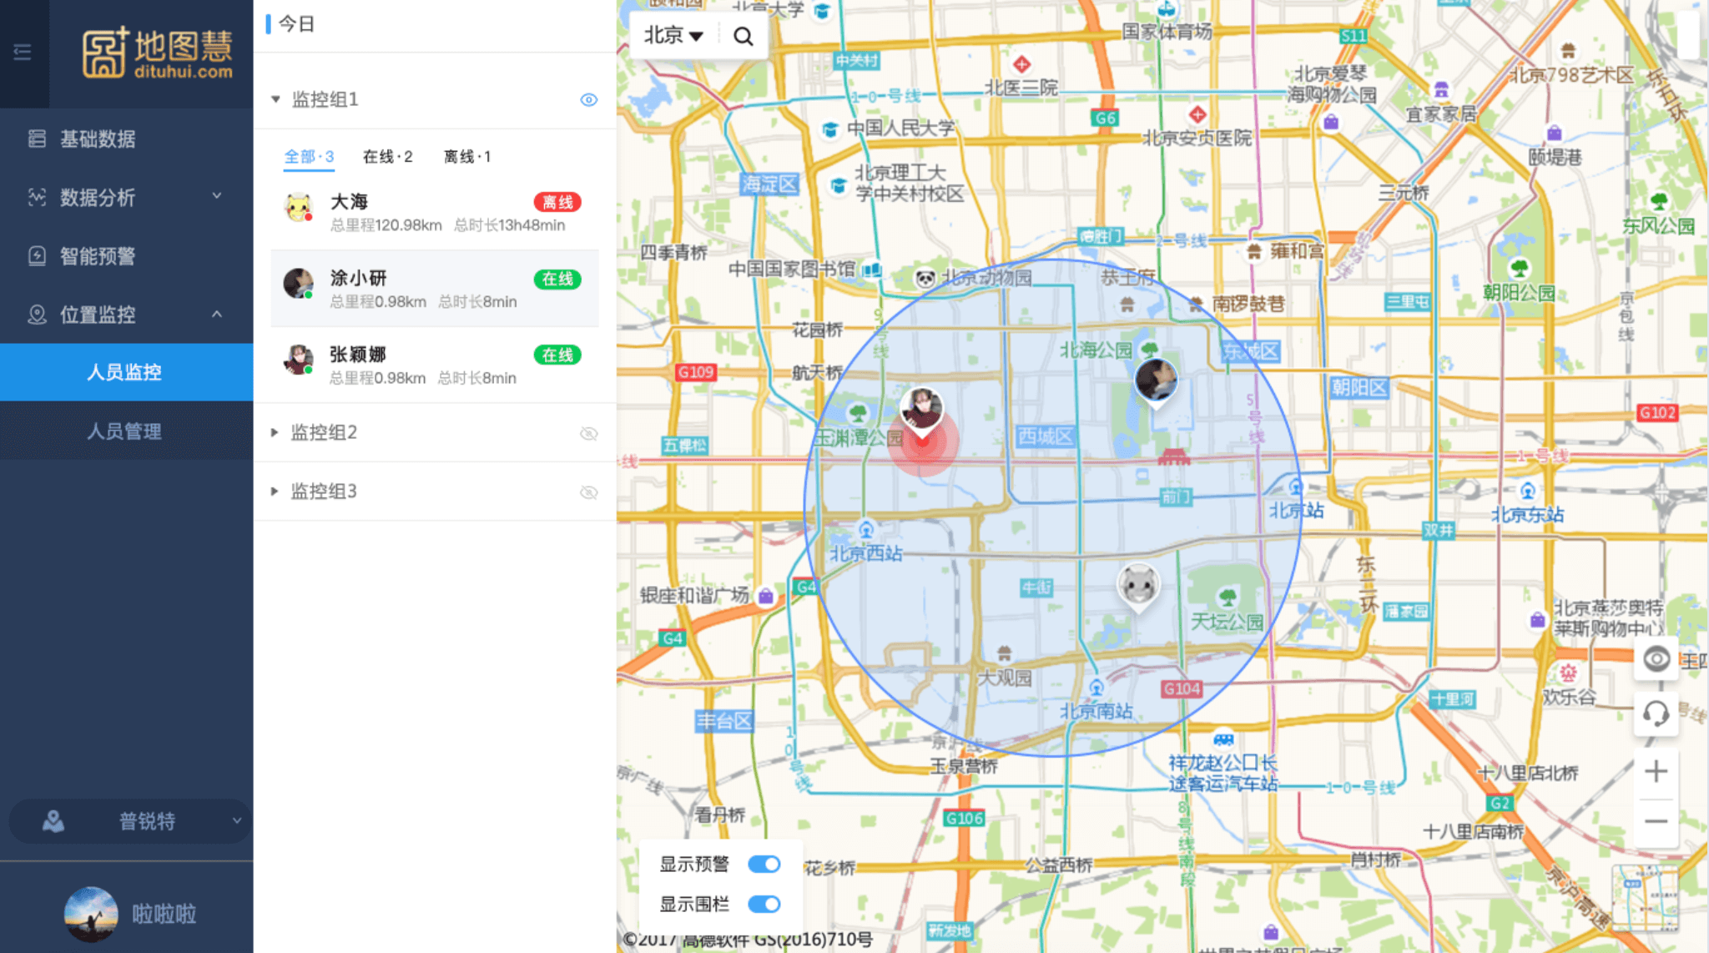The width and height of the screenshot is (1709, 953).
Task: Click the grey mouse avatar map marker
Action: coord(1138,584)
